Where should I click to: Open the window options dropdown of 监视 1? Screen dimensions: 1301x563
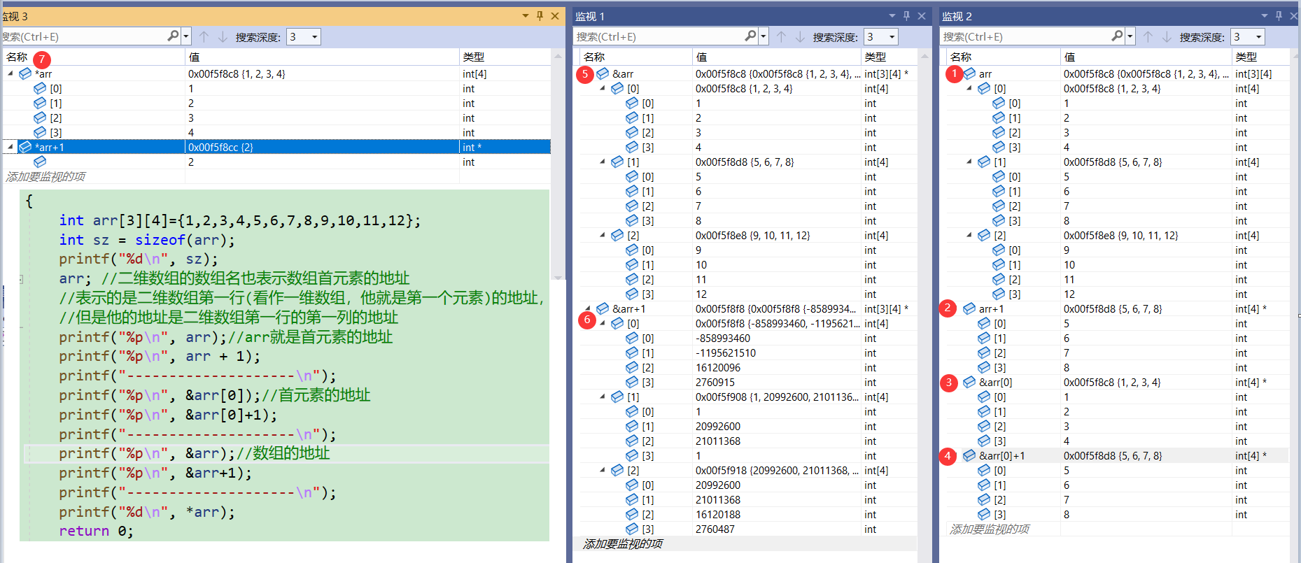[892, 15]
